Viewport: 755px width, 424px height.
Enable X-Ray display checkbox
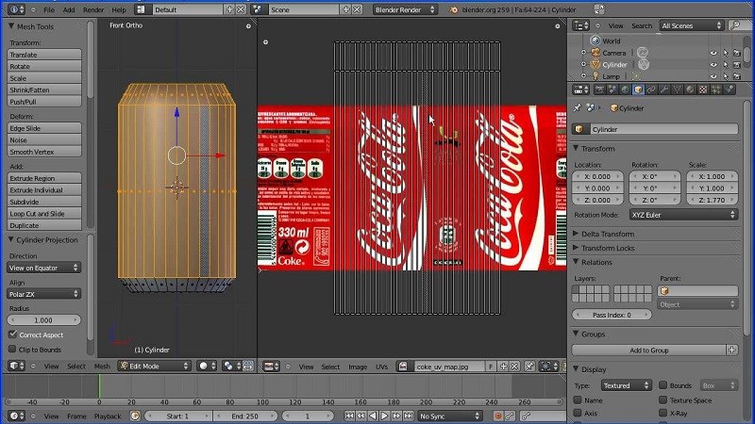[x=663, y=413]
